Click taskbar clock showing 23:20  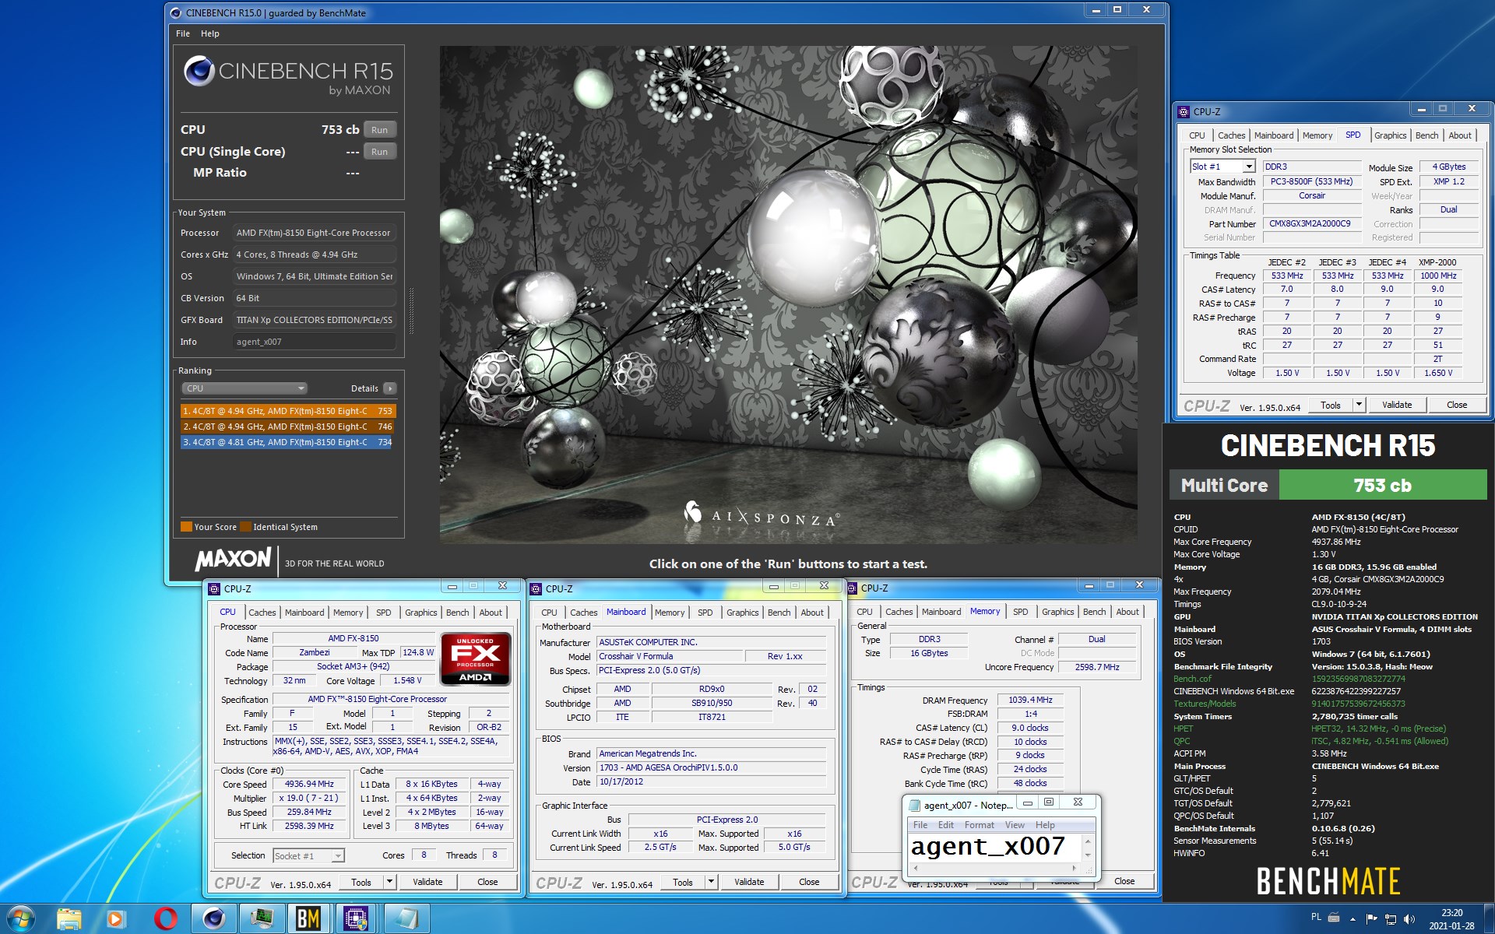1451,919
